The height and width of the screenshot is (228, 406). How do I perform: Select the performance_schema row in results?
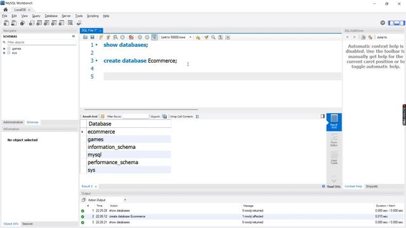(x=129, y=162)
